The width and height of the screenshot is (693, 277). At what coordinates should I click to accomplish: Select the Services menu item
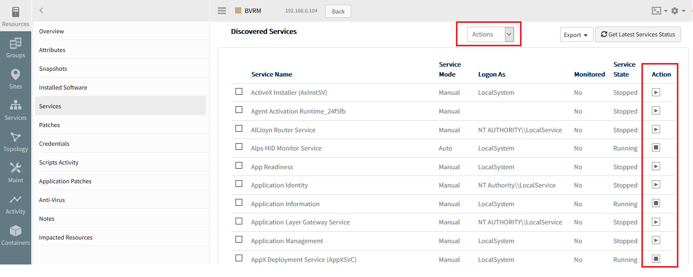[x=120, y=106]
